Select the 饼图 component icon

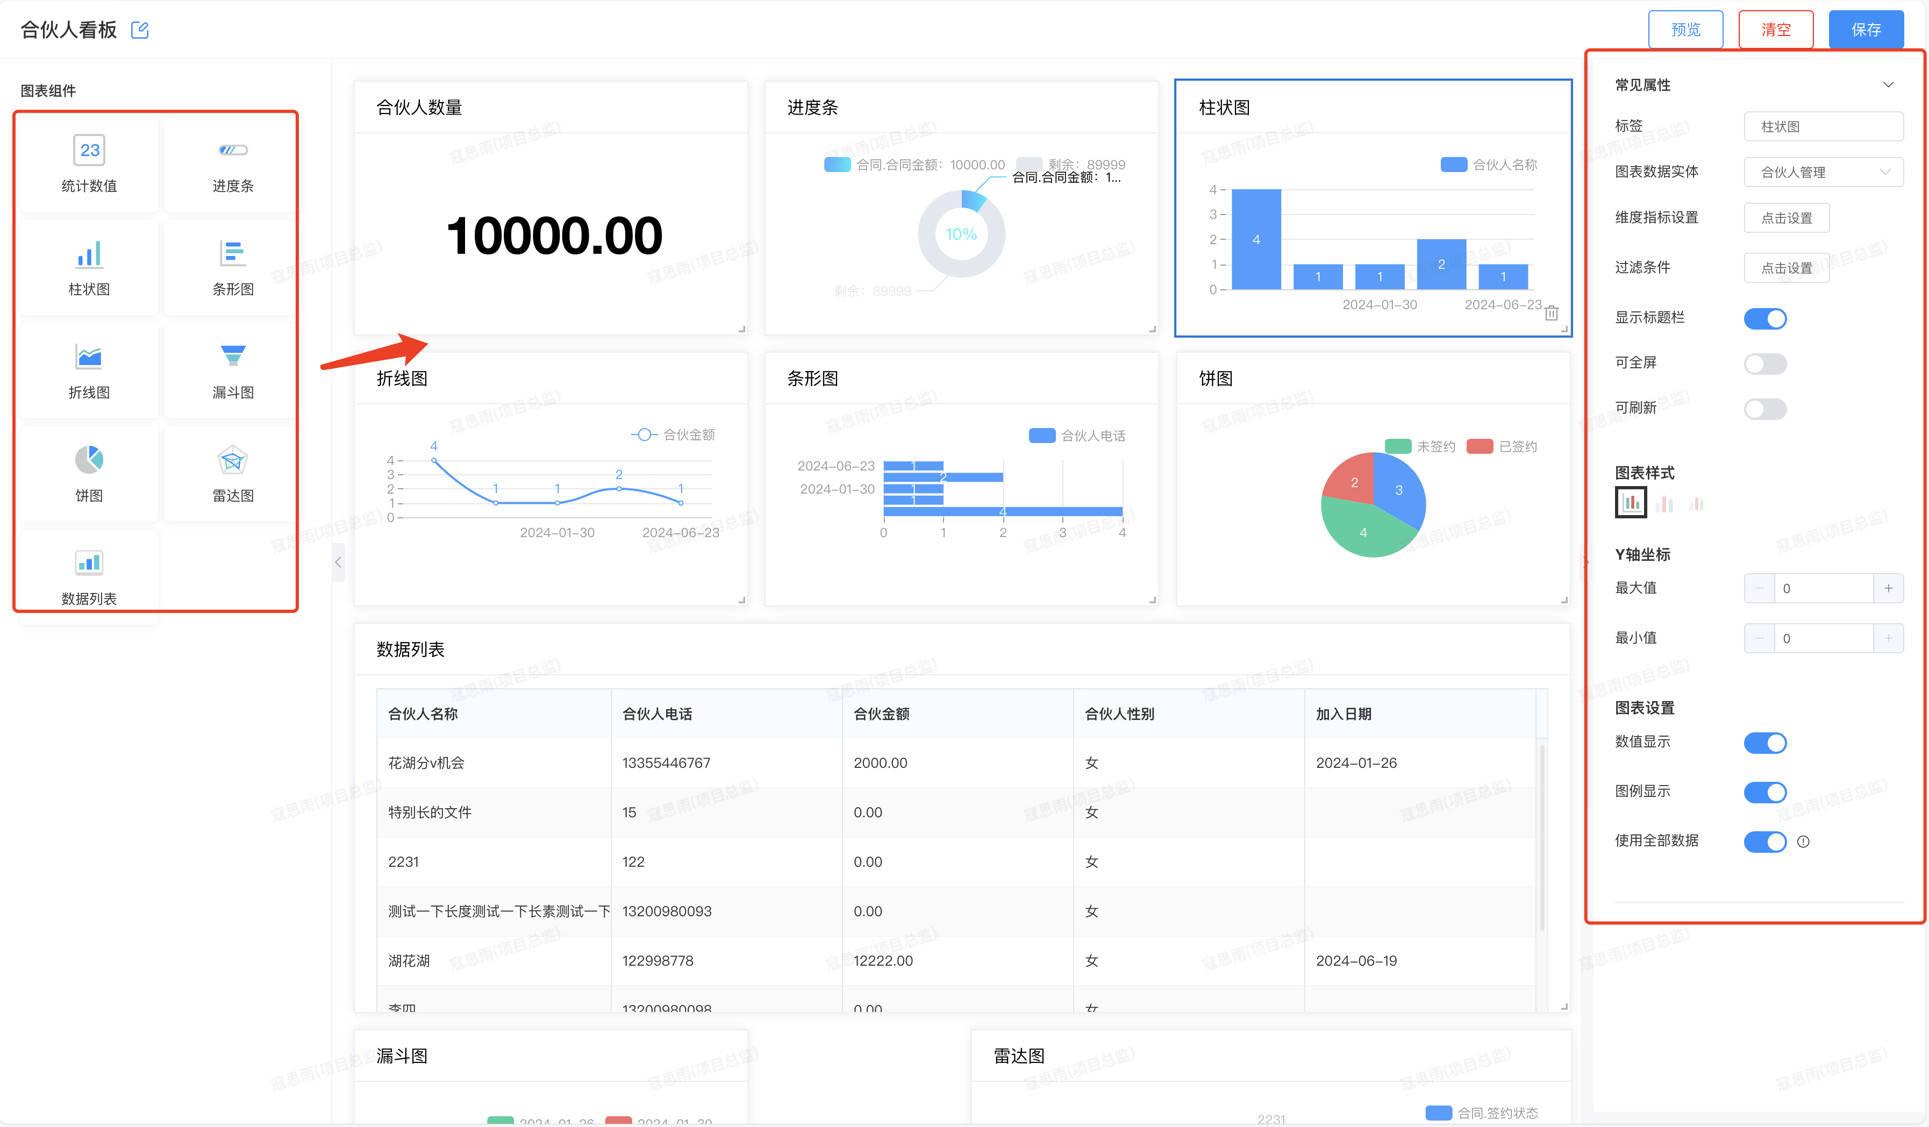click(90, 473)
